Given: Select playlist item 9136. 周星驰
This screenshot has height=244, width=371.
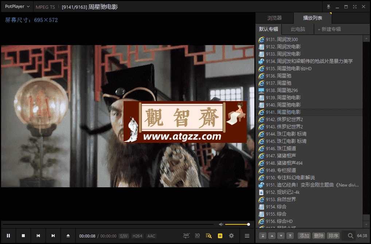Looking at the screenshot, I should 309,76.
